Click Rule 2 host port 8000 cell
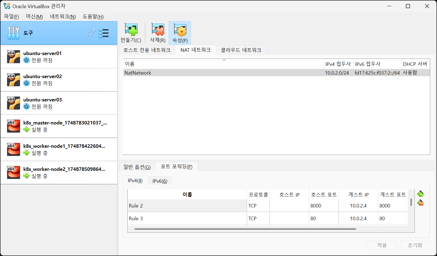The height and width of the screenshot is (256, 437). pos(324,206)
